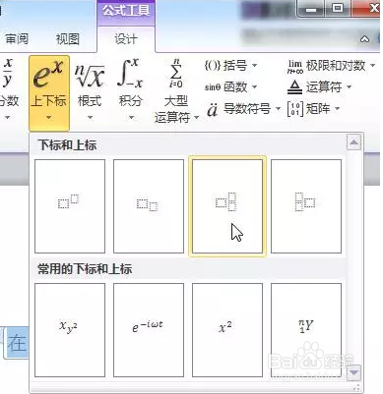Insert the subscript template
The height and width of the screenshot is (394, 383).
pos(149,206)
